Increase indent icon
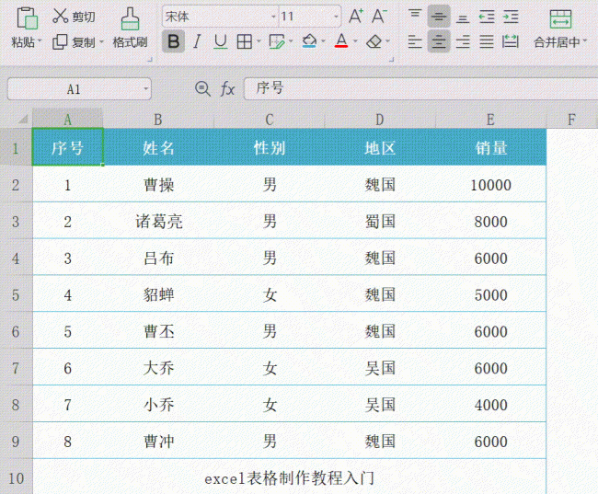 [511, 17]
